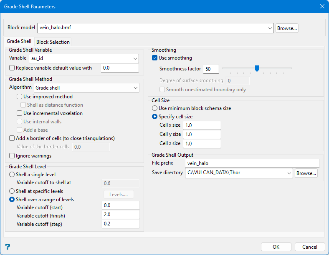Toggle Ignore warnings checkbox
The height and width of the screenshot is (255, 329).
pyautogui.click(x=12, y=156)
